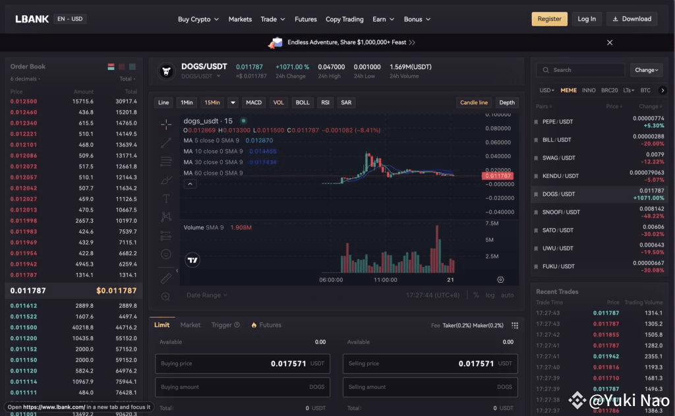Select the brush drawing tool
This screenshot has height=416, width=675.
(x=165, y=180)
